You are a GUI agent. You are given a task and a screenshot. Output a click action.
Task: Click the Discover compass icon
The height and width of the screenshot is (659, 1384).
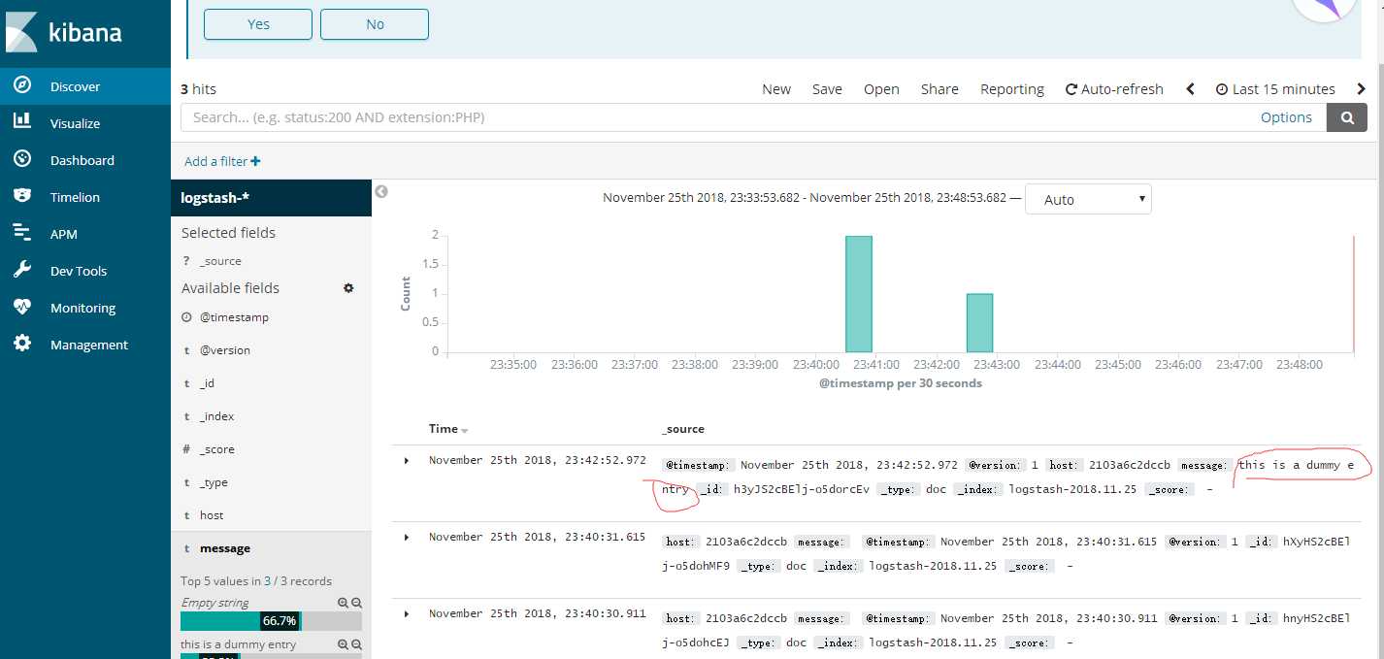22,85
